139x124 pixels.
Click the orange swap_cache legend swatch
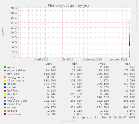pos(5,77)
